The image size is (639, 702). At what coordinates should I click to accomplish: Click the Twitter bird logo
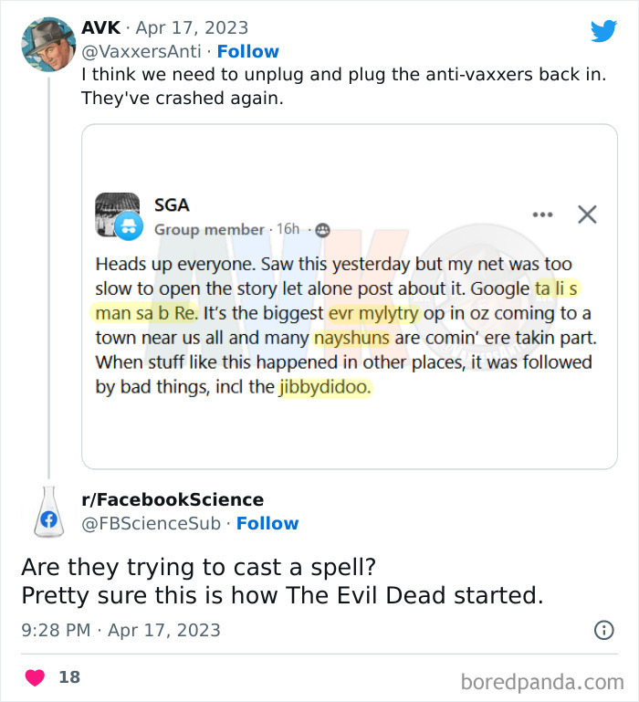603,31
